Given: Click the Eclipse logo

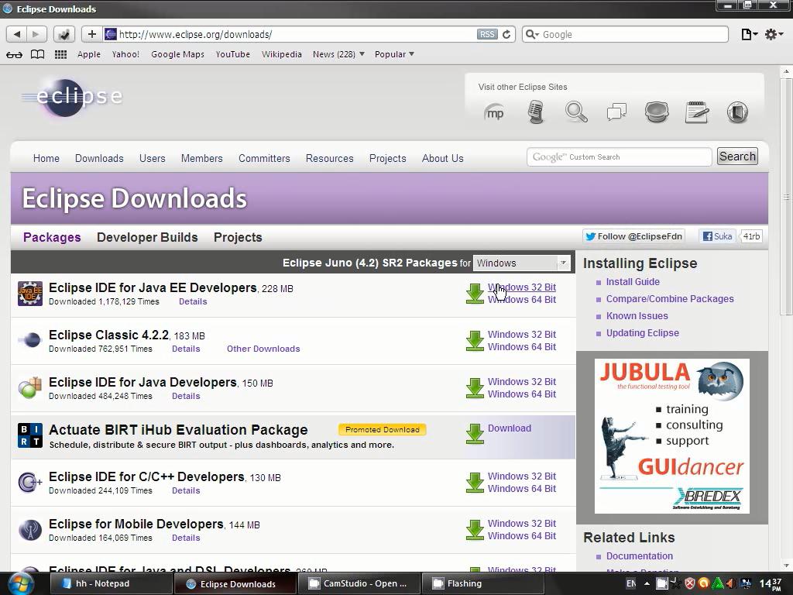Looking at the screenshot, I should [x=72, y=97].
